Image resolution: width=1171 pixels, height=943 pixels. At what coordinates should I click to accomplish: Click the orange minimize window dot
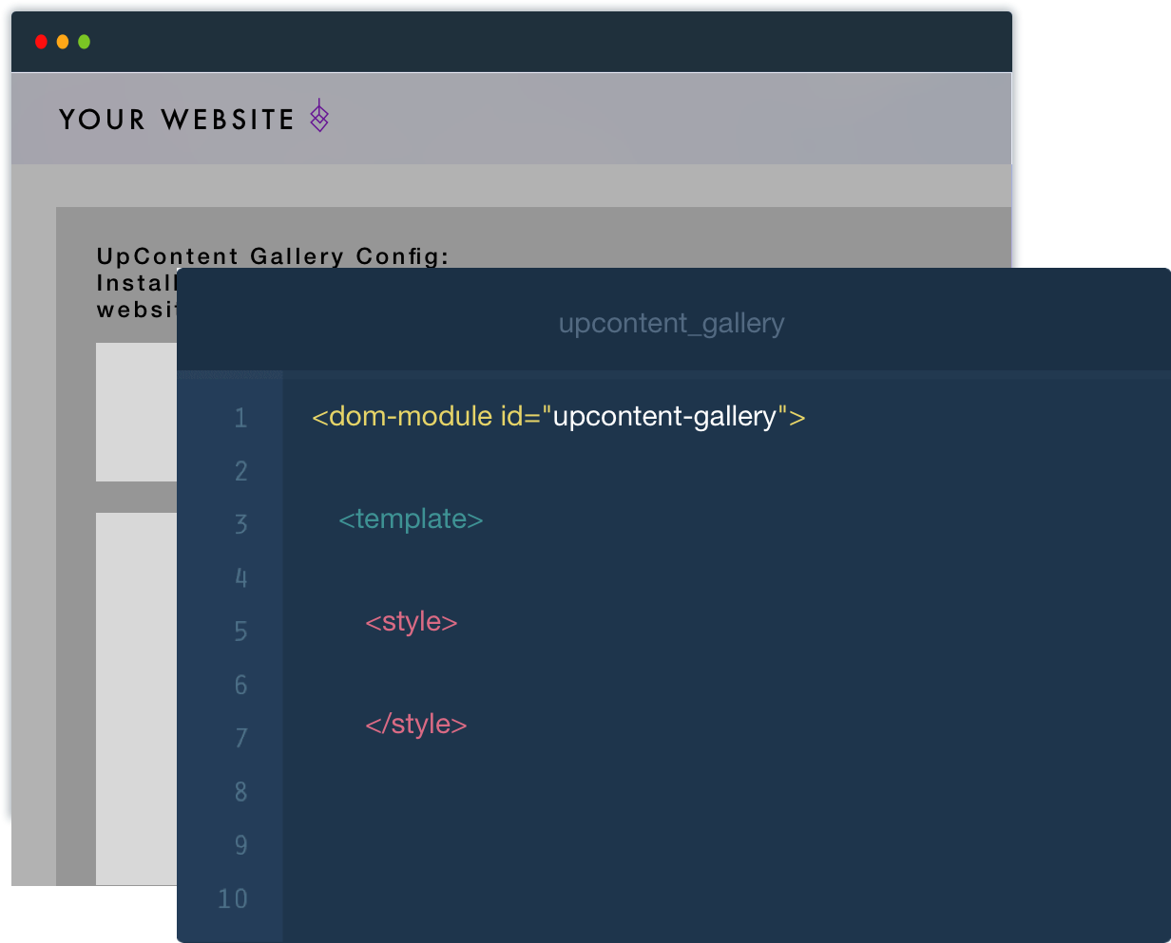[63, 42]
